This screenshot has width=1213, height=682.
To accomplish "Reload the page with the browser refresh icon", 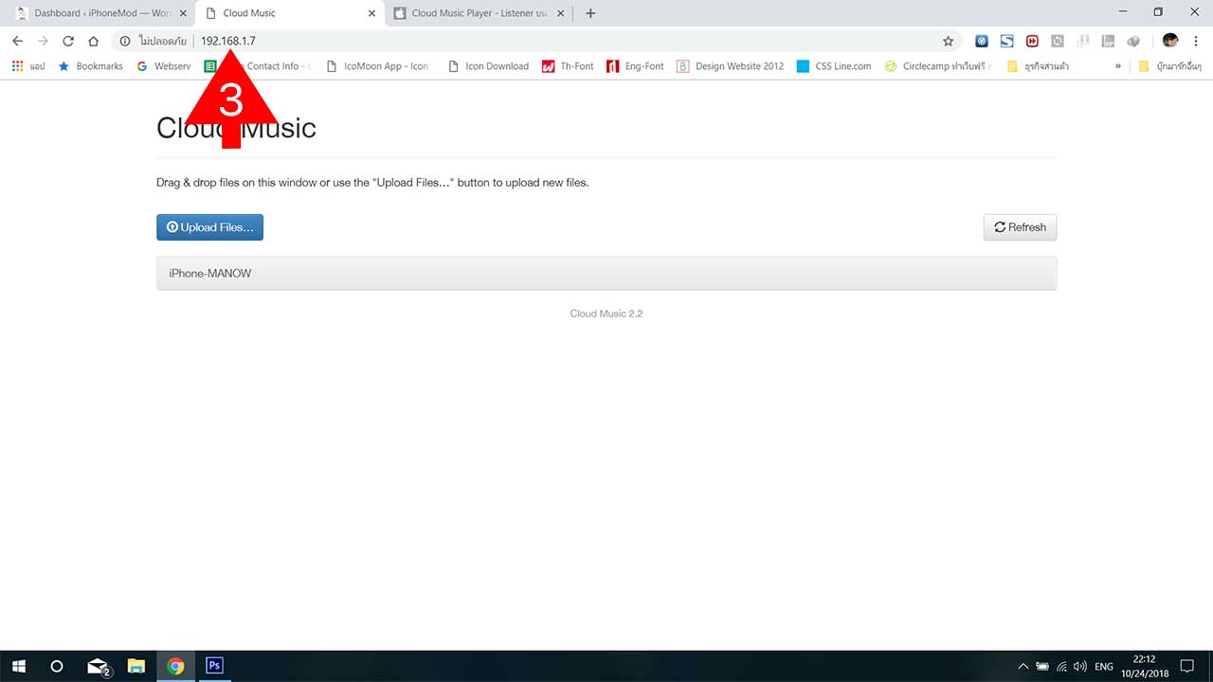I will coord(68,41).
